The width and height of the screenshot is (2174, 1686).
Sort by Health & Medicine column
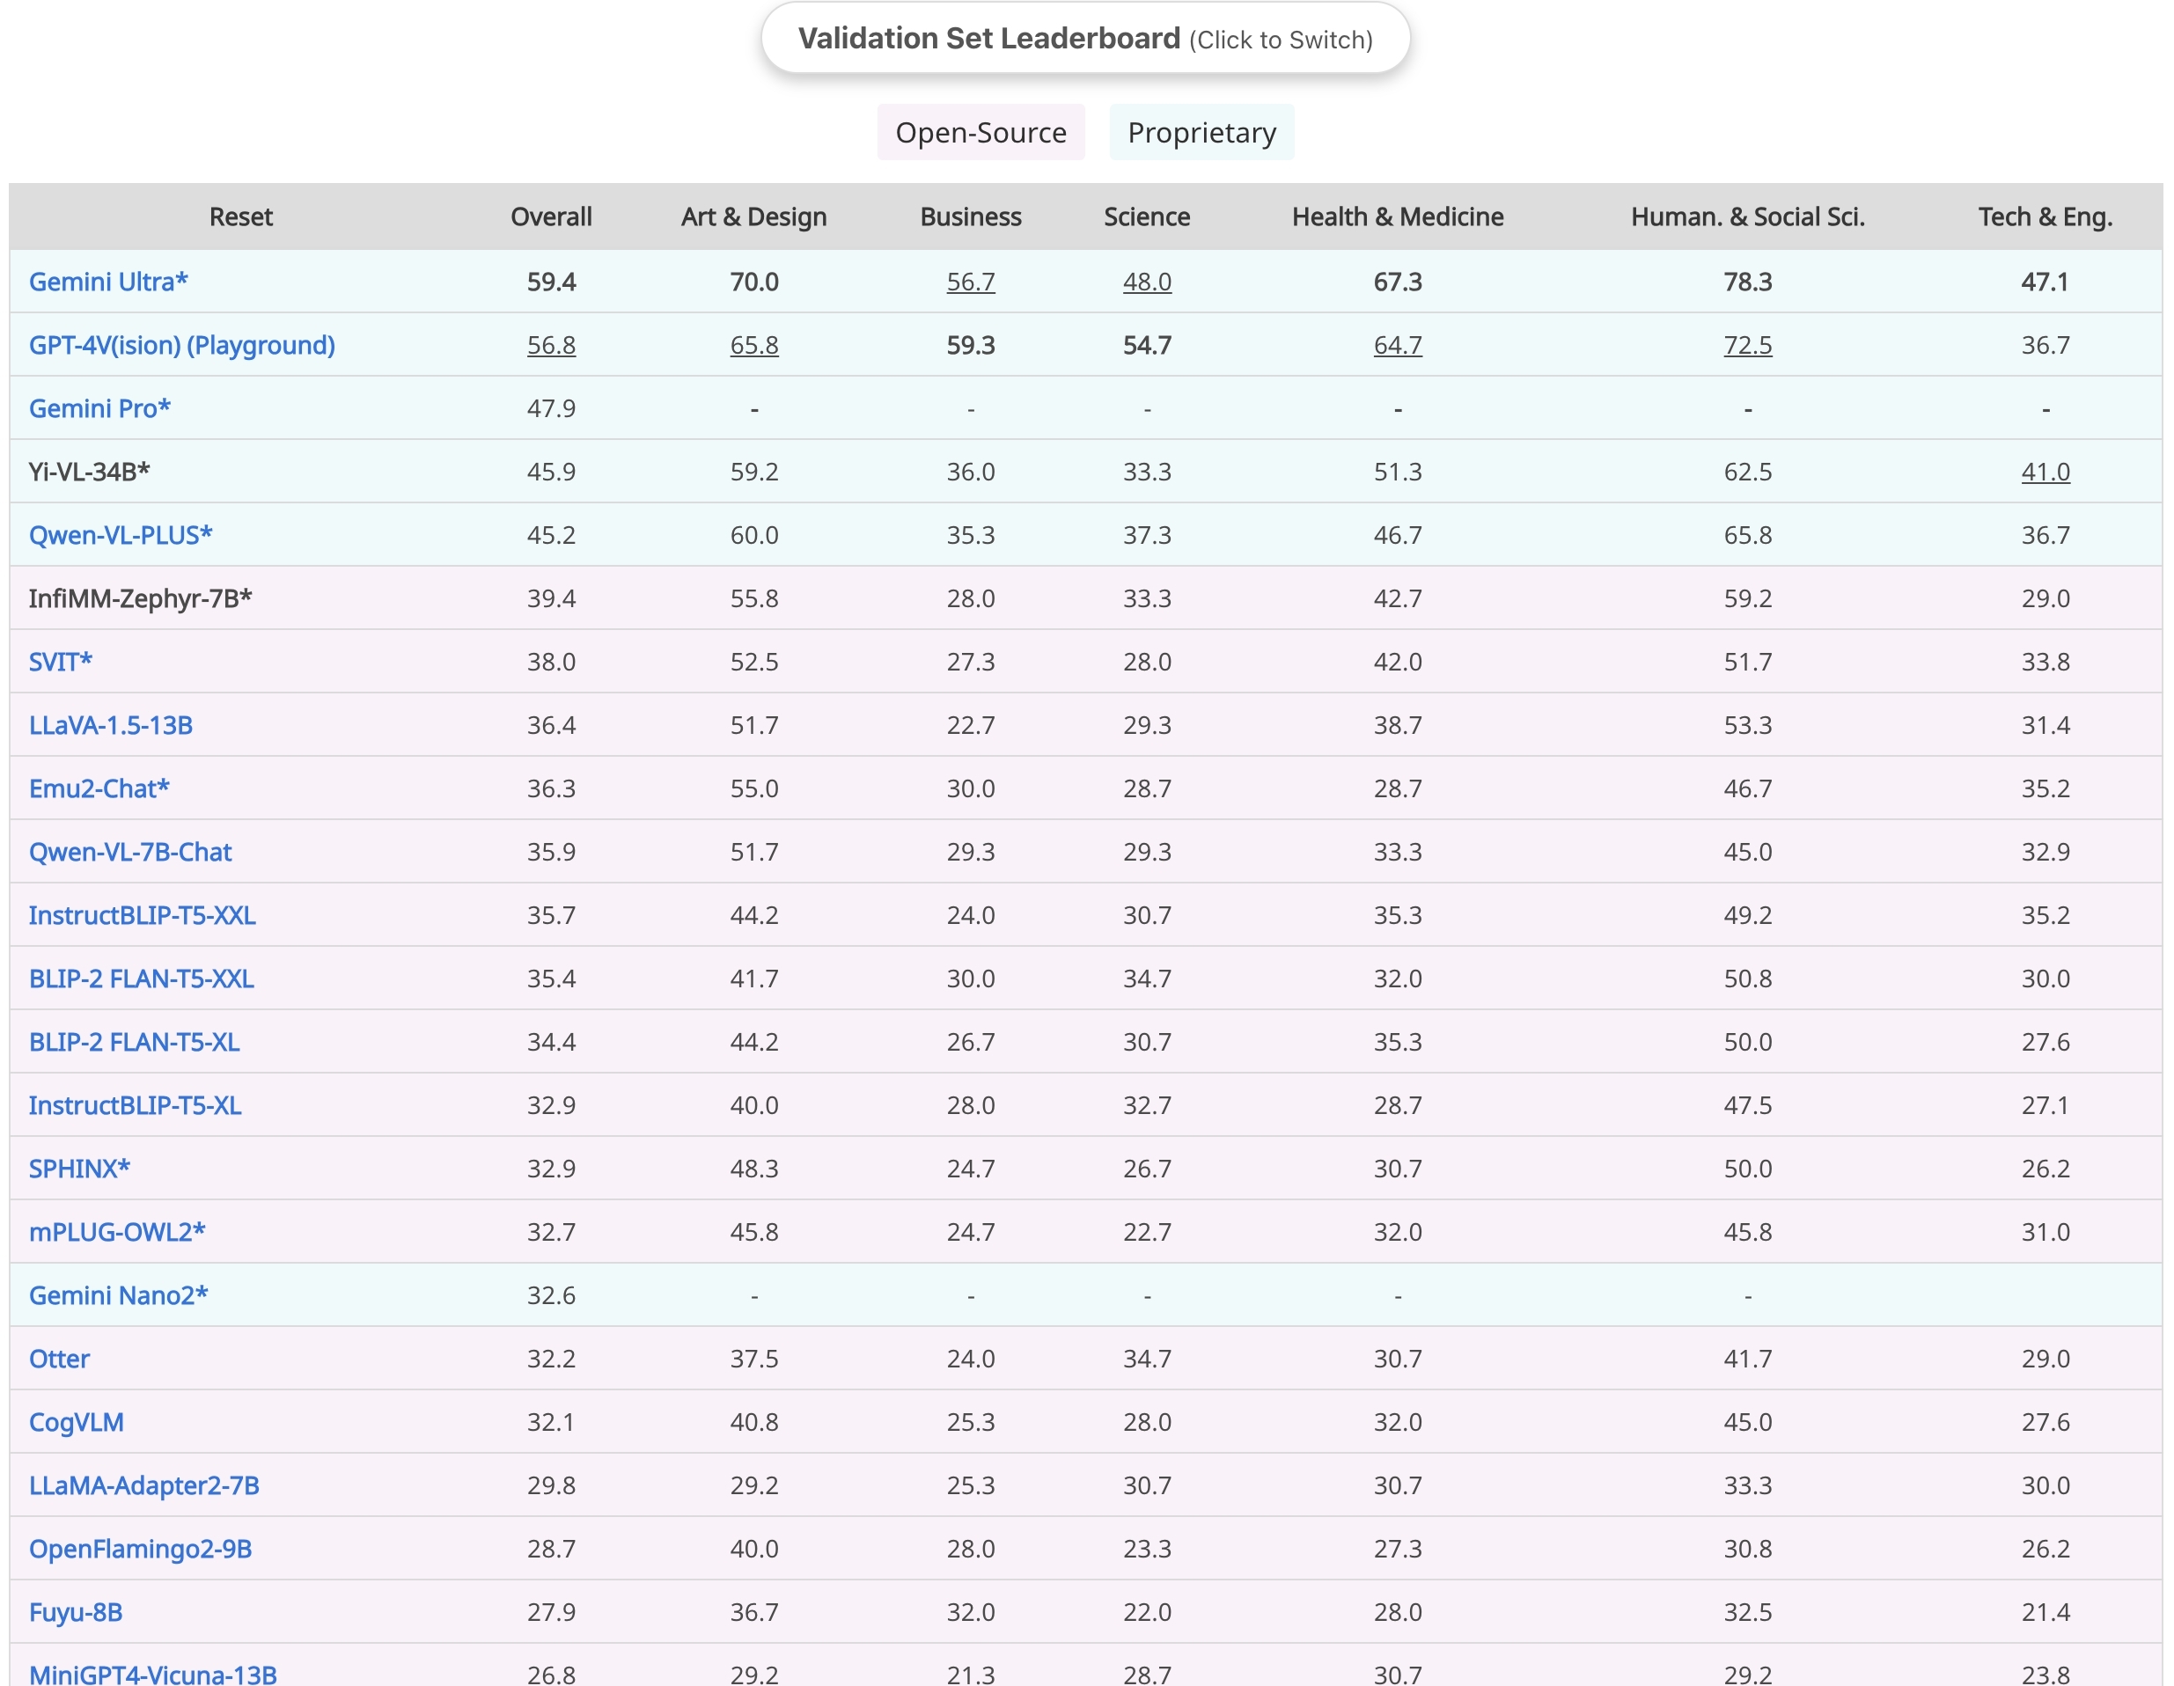(x=1398, y=217)
